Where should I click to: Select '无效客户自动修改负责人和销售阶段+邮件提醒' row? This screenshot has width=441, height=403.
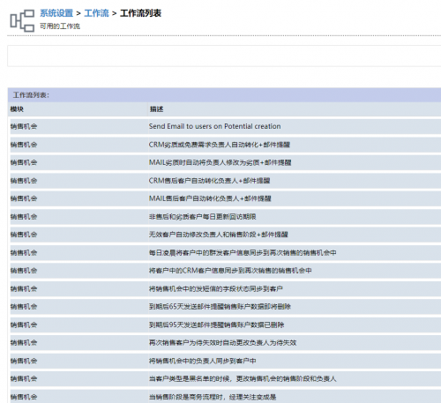(x=226, y=235)
